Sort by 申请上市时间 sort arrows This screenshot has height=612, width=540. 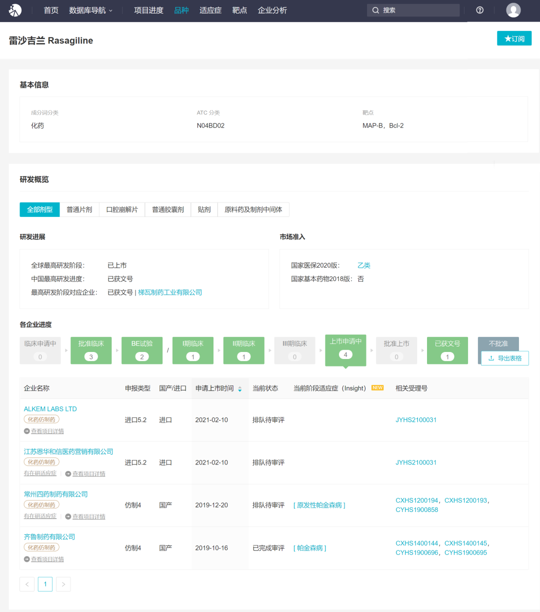pyautogui.click(x=240, y=388)
